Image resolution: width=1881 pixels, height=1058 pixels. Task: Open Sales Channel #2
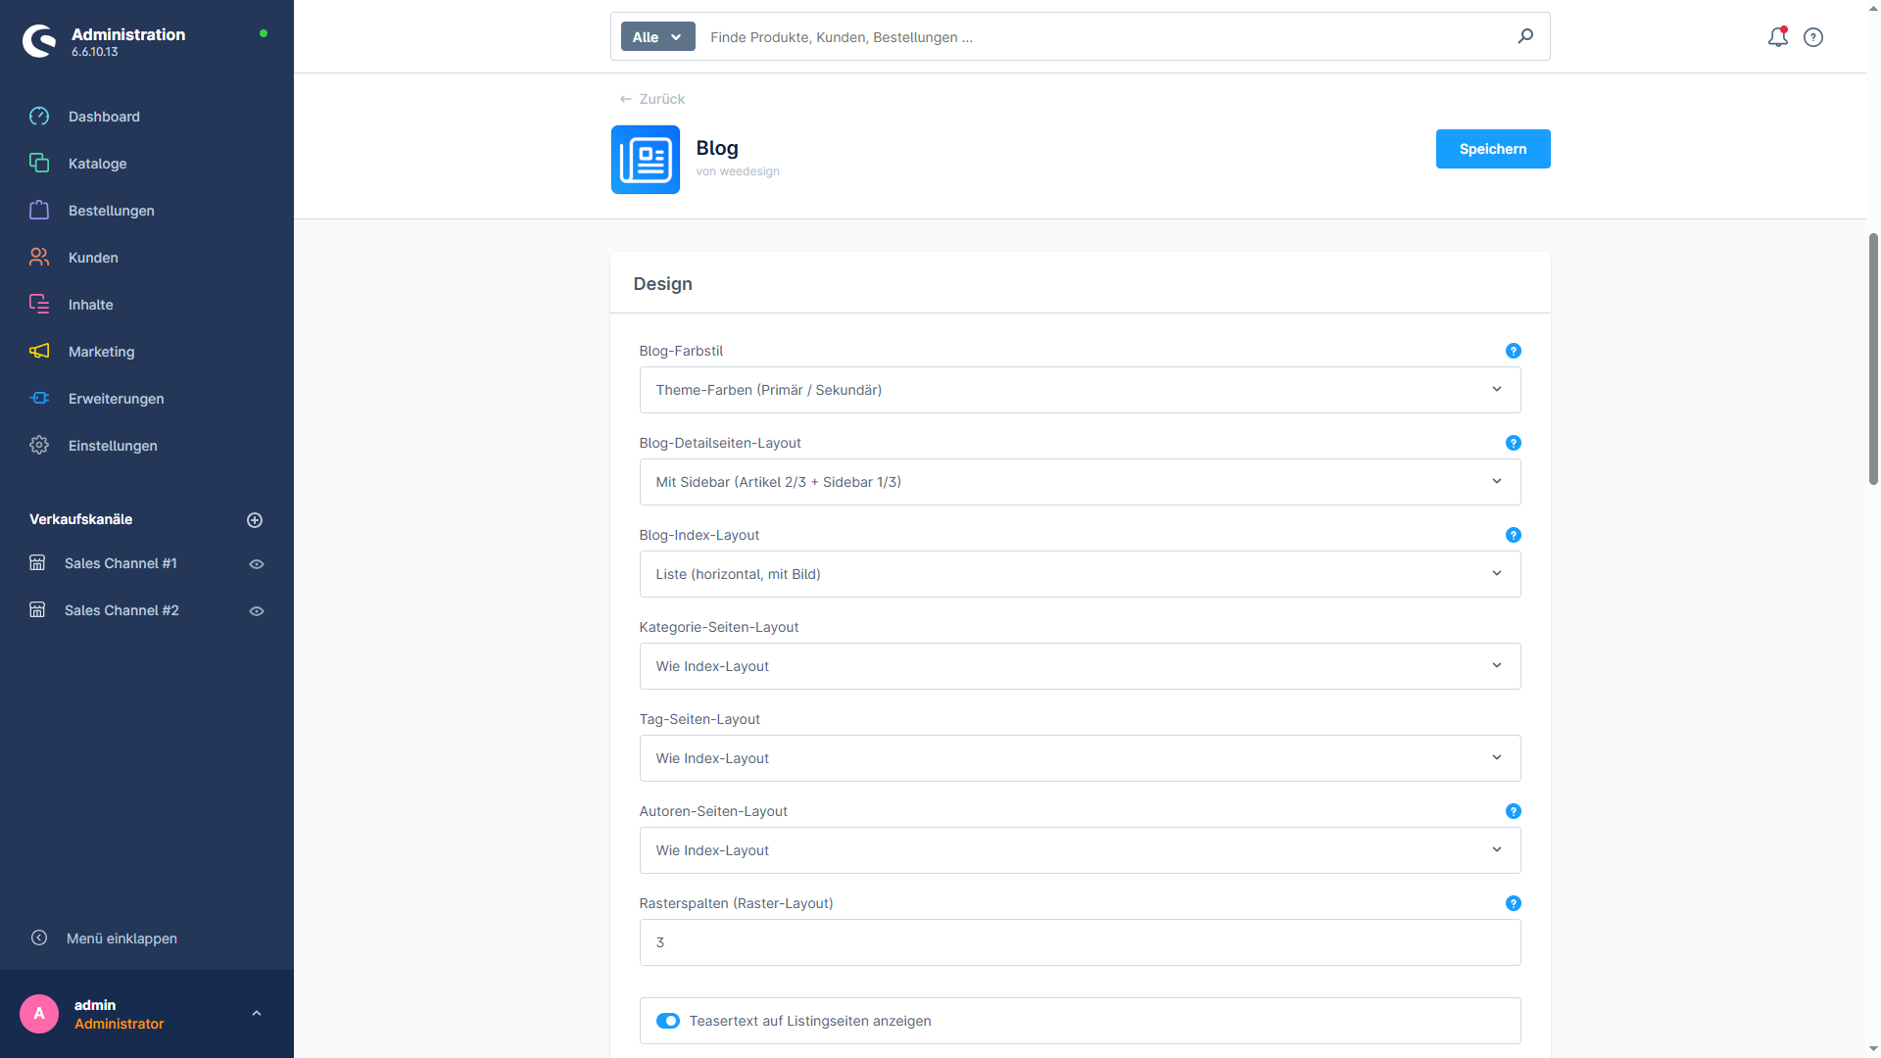coord(121,610)
